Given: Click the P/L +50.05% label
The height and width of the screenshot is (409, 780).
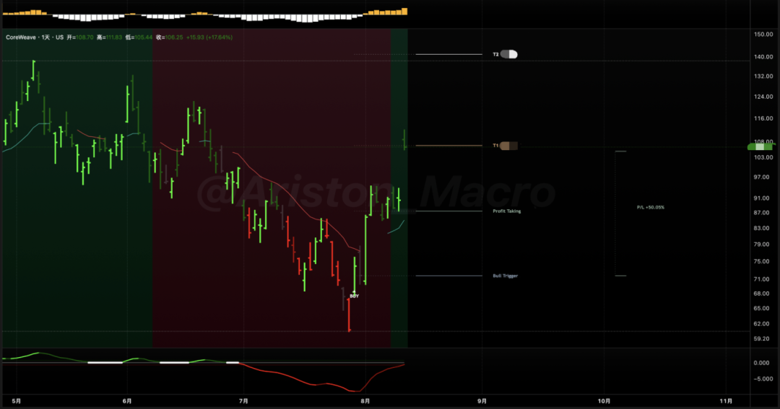Looking at the screenshot, I should [x=651, y=207].
